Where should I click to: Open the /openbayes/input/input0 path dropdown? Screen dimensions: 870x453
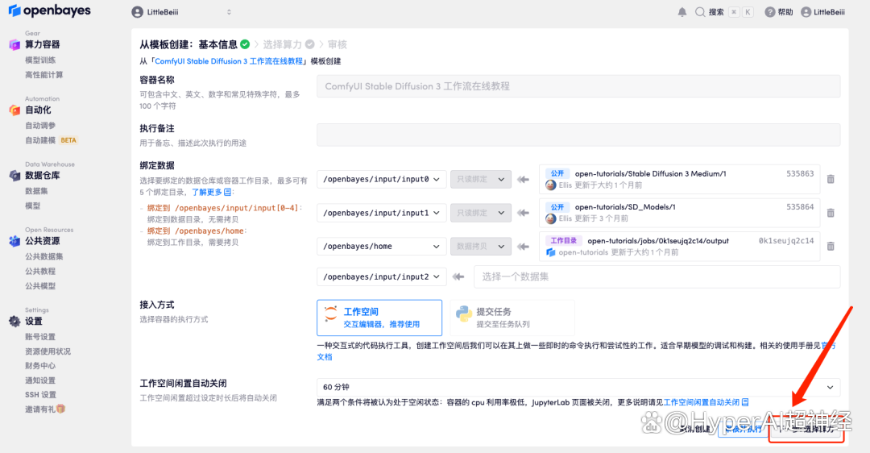coord(382,179)
